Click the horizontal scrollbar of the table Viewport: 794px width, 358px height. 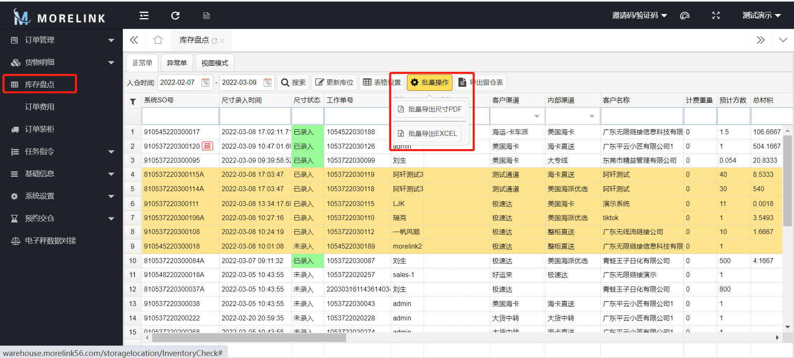pos(249,338)
